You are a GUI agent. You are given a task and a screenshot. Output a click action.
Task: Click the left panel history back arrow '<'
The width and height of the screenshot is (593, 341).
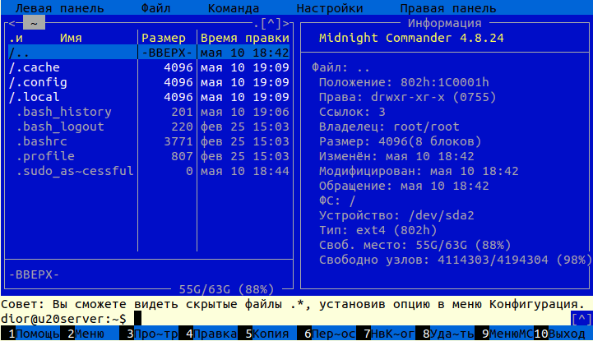[12, 23]
